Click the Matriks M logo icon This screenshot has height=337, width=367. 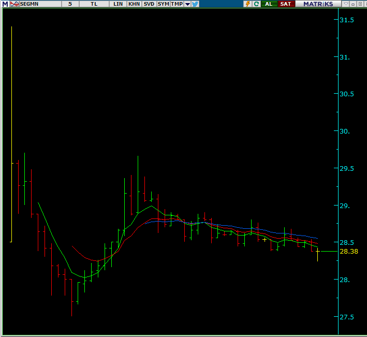click(x=5, y=4)
